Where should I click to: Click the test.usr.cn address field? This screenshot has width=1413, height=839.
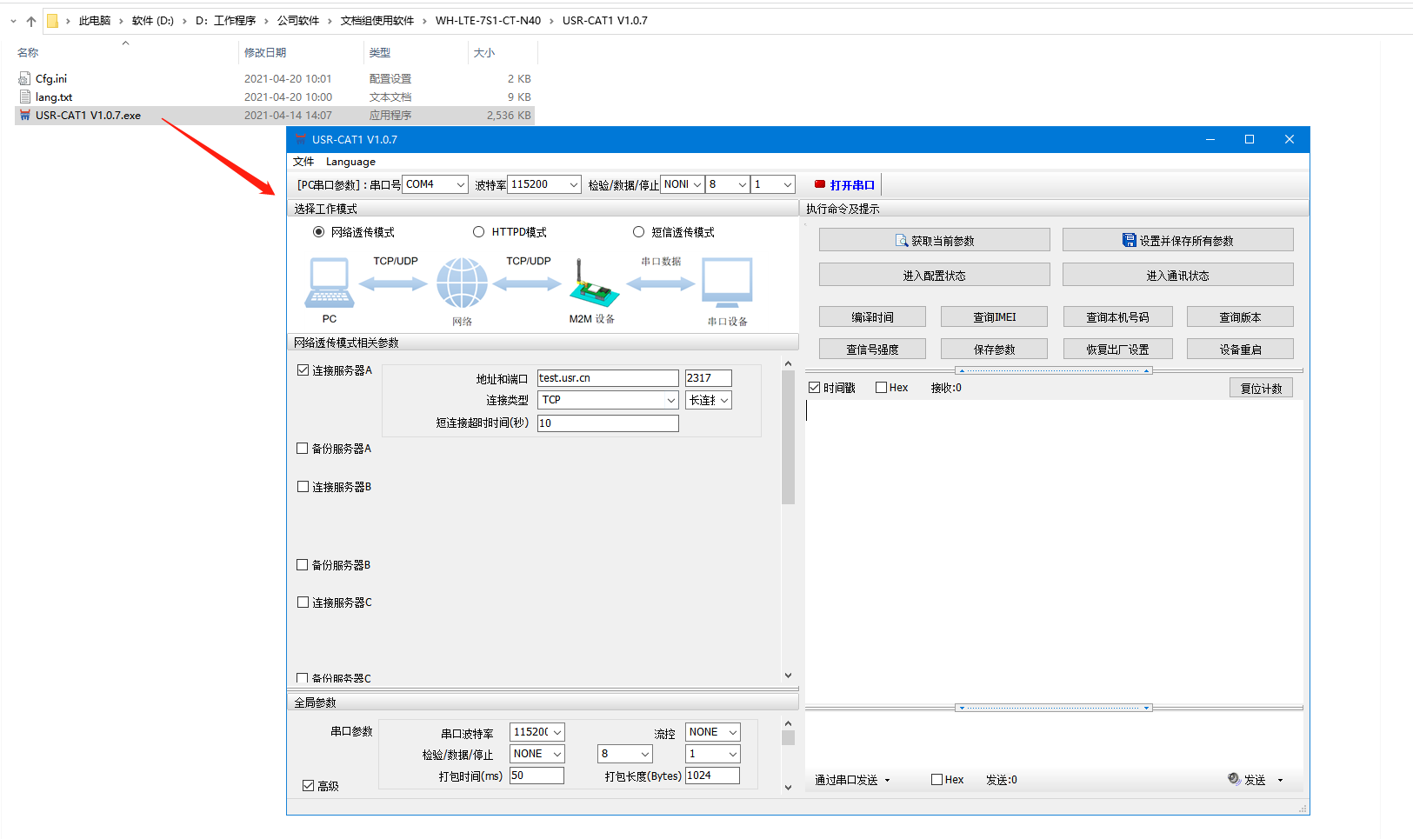(x=608, y=378)
